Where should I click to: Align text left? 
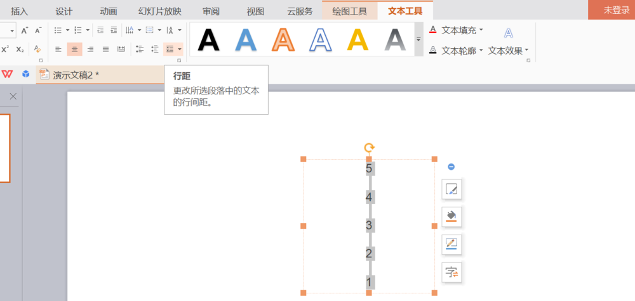tap(58, 49)
